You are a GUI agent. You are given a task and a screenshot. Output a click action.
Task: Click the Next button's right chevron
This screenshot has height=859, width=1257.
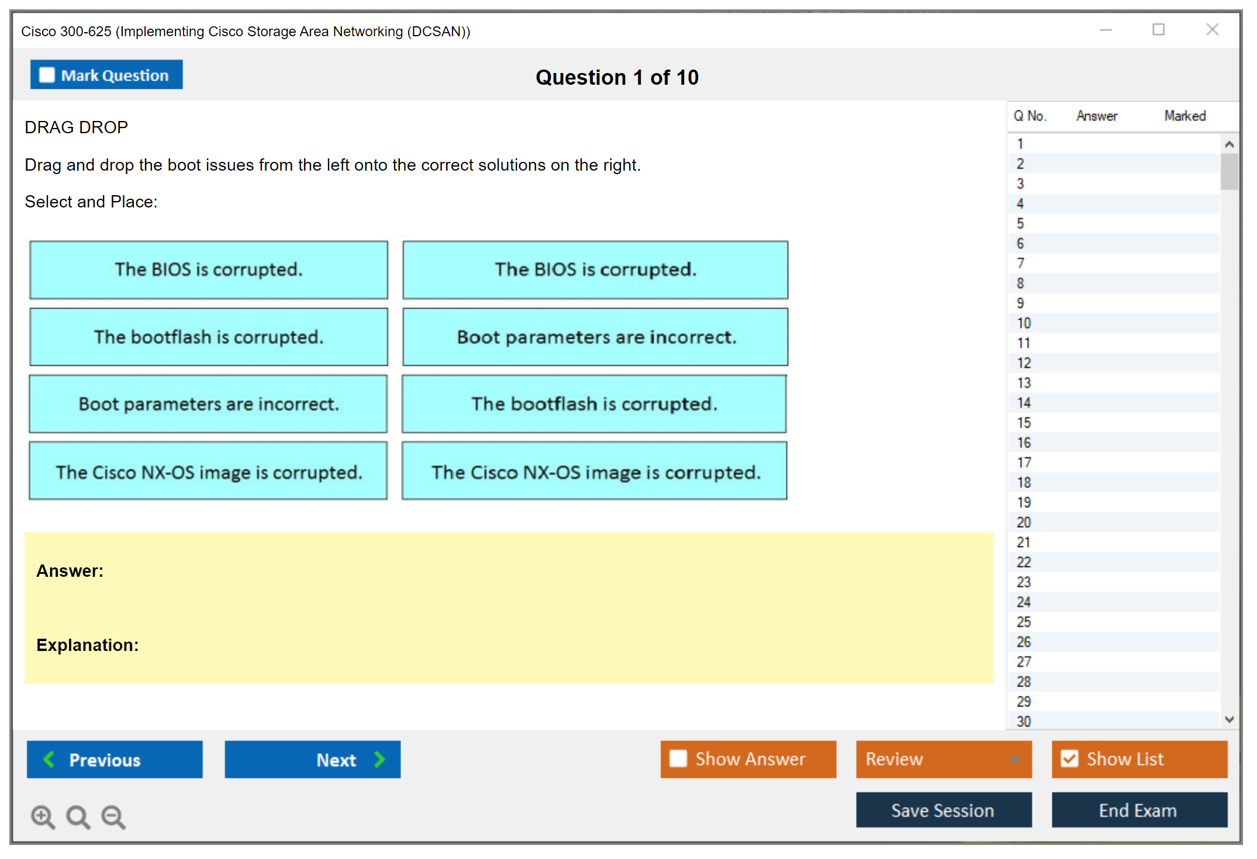click(x=380, y=760)
